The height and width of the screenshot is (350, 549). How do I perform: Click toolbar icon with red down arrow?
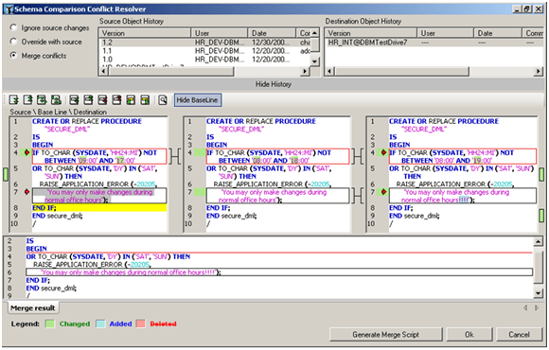[x=102, y=100]
